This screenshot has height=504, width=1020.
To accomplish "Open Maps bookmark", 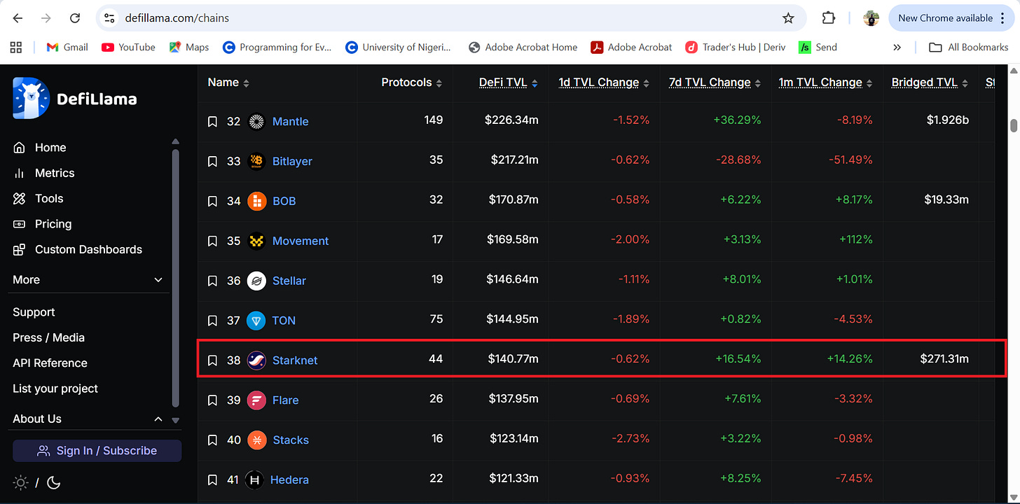I will click(x=189, y=48).
